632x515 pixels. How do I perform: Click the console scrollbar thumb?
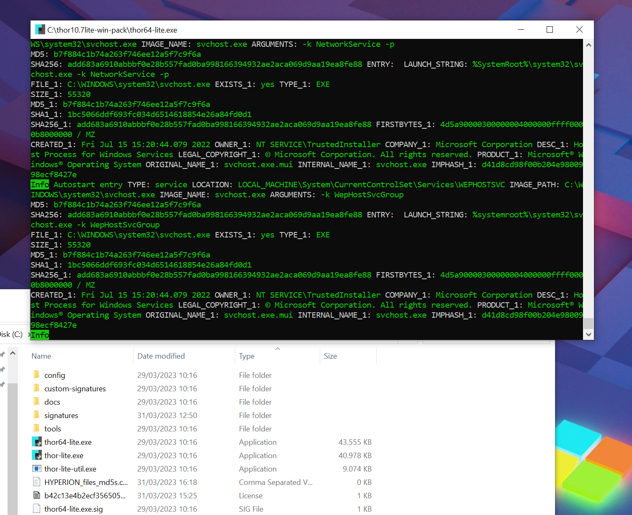[x=588, y=323]
